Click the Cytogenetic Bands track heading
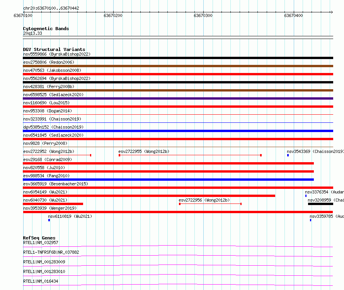The height and width of the screenshot is (290, 344). (46, 29)
